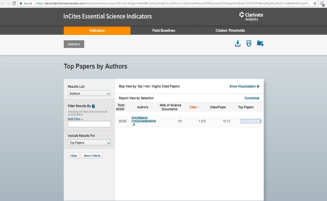This screenshot has width=327, height=201.
Task: Switch to the Field Baselines tab
Action: (x=164, y=30)
